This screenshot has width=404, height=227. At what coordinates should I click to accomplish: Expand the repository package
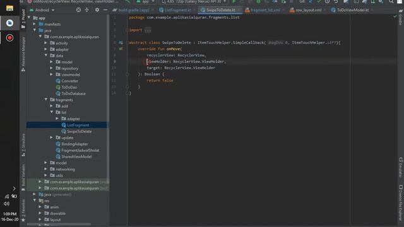click(x=52, y=68)
